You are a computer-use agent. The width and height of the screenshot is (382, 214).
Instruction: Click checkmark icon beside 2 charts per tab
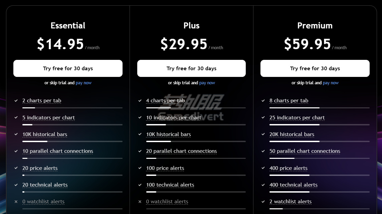(16, 101)
